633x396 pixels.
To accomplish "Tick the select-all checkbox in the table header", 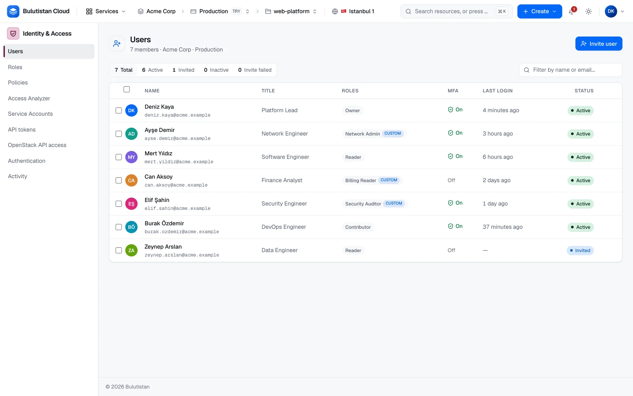I will pos(127,89).
